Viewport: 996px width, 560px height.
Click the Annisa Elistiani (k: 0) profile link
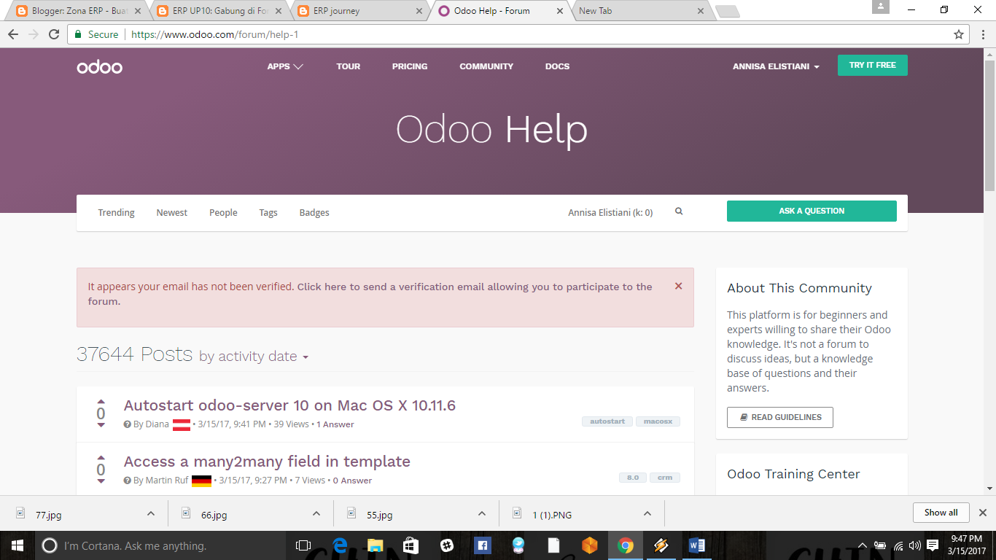pos(610,213)
